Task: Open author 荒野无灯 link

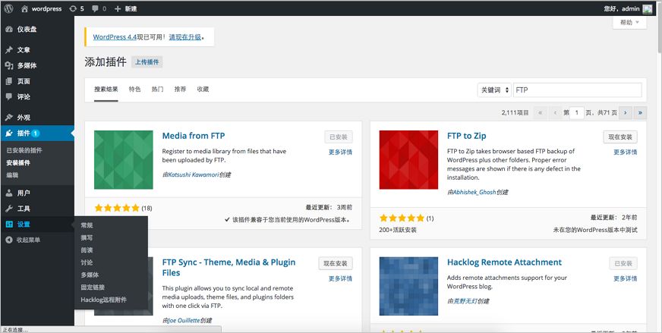Action: (x=465, y=301)
